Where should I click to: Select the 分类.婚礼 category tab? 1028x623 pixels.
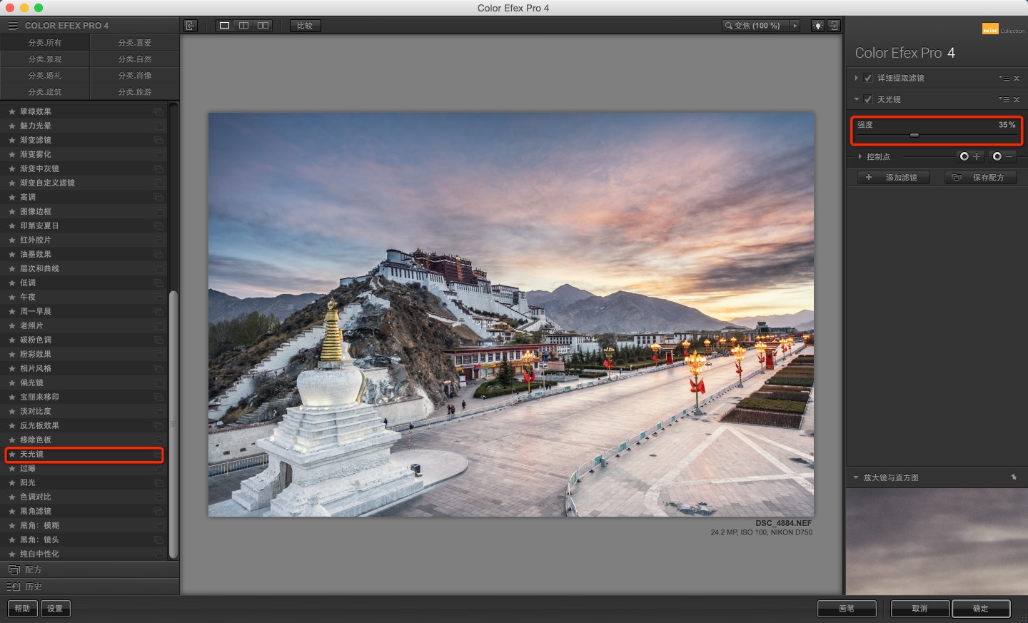click(x=45, y=76)
